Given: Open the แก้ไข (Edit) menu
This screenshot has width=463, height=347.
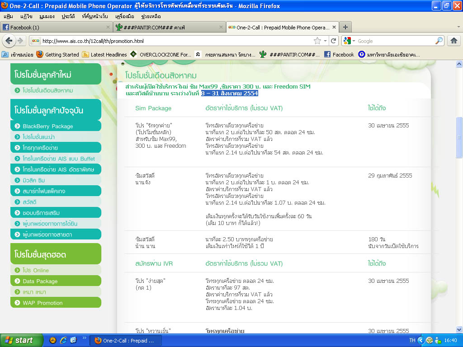Looking at the screenshot, I should 26,16.
